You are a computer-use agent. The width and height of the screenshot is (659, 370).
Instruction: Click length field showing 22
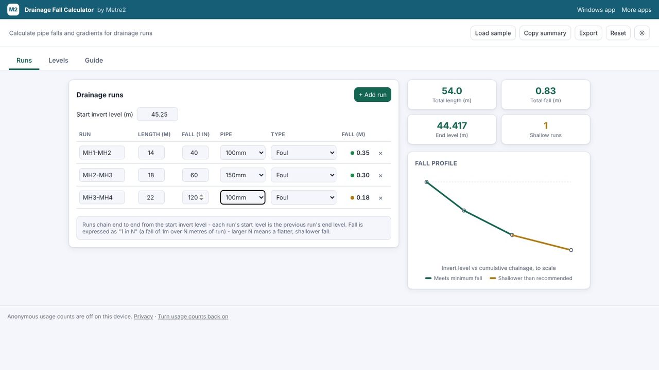point(151,197)
